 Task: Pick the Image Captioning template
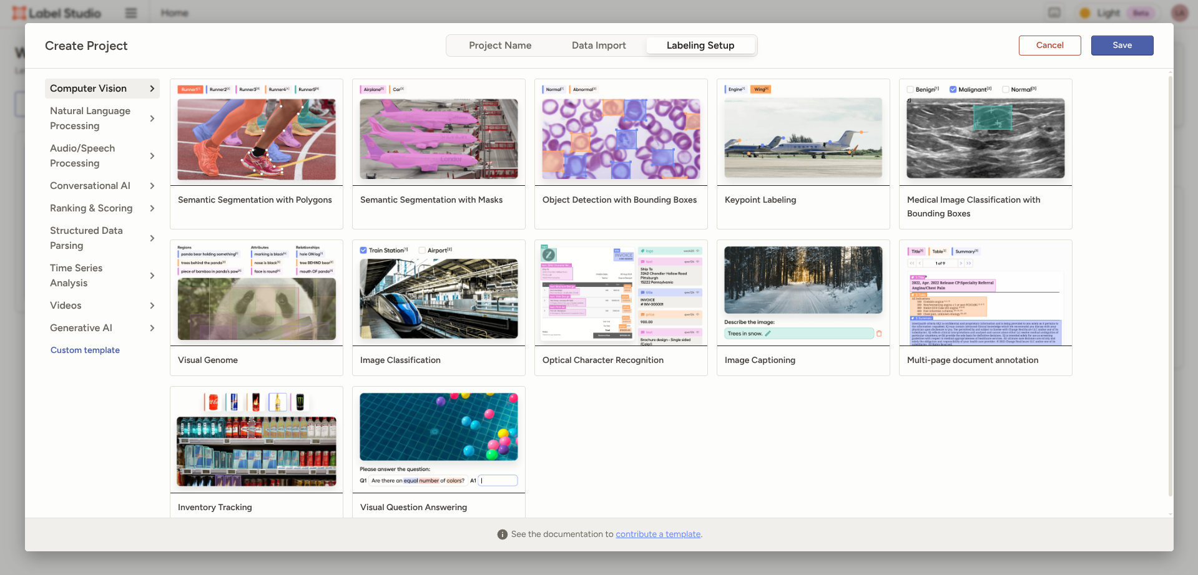803,307
